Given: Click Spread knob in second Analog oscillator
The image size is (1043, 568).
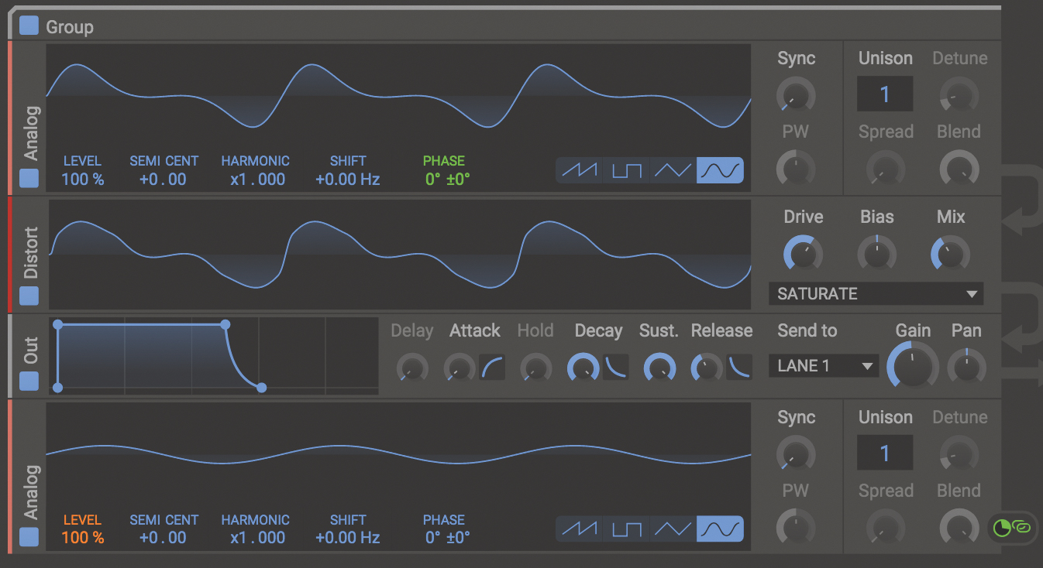Looking at the screenshot, I should 885,526.
